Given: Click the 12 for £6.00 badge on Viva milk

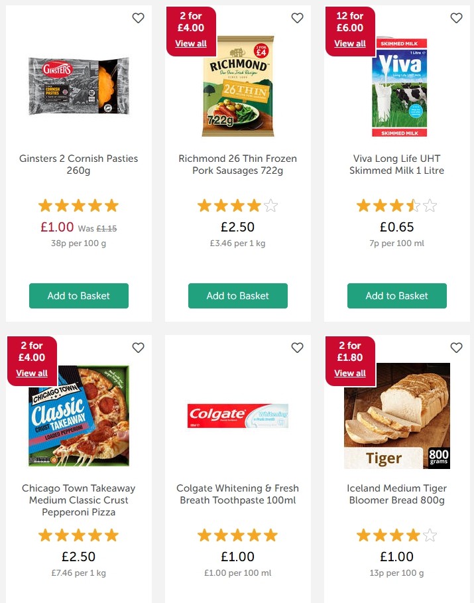Looking at the screenshot, I should pyautogui.click(x=350, y=22).
